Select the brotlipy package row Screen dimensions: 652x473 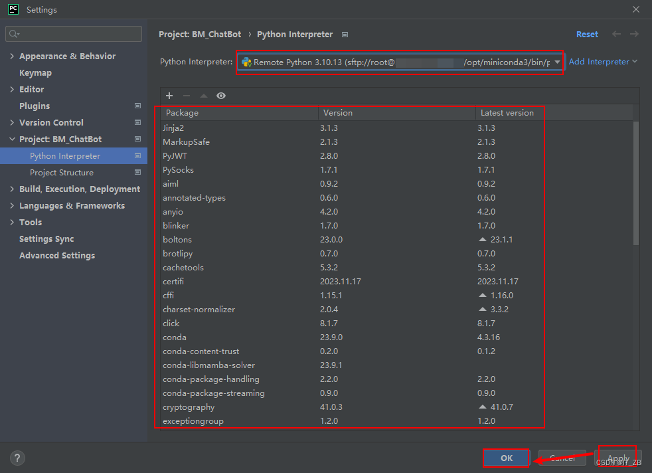point(396,253)
